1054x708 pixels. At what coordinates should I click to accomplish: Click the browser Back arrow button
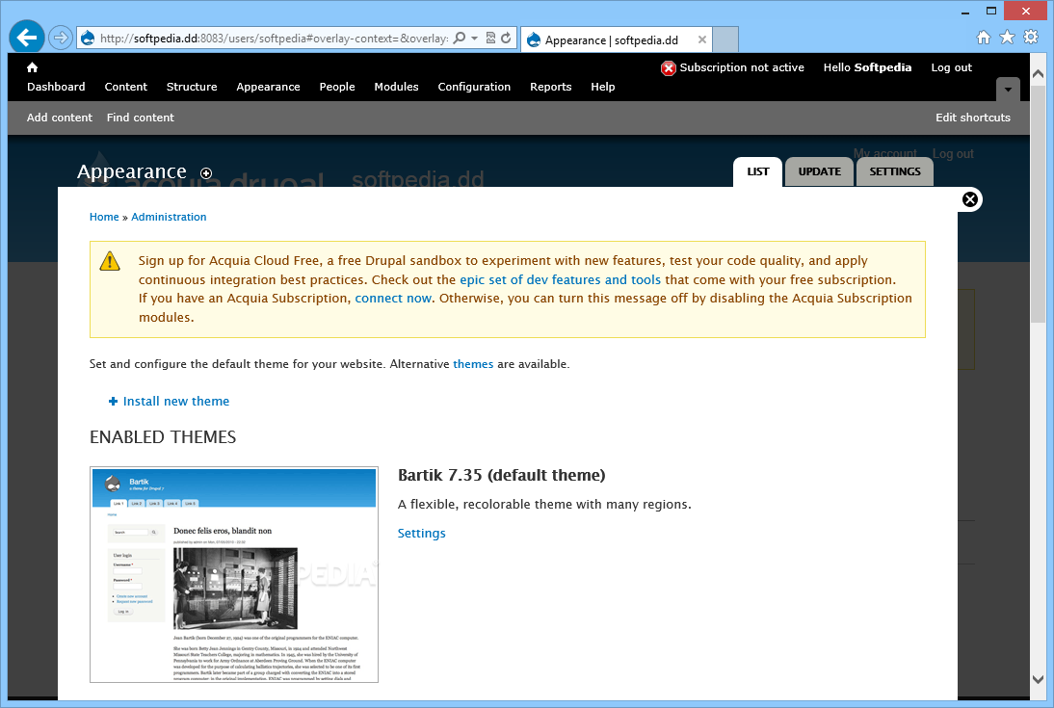(x=27, y=38)
